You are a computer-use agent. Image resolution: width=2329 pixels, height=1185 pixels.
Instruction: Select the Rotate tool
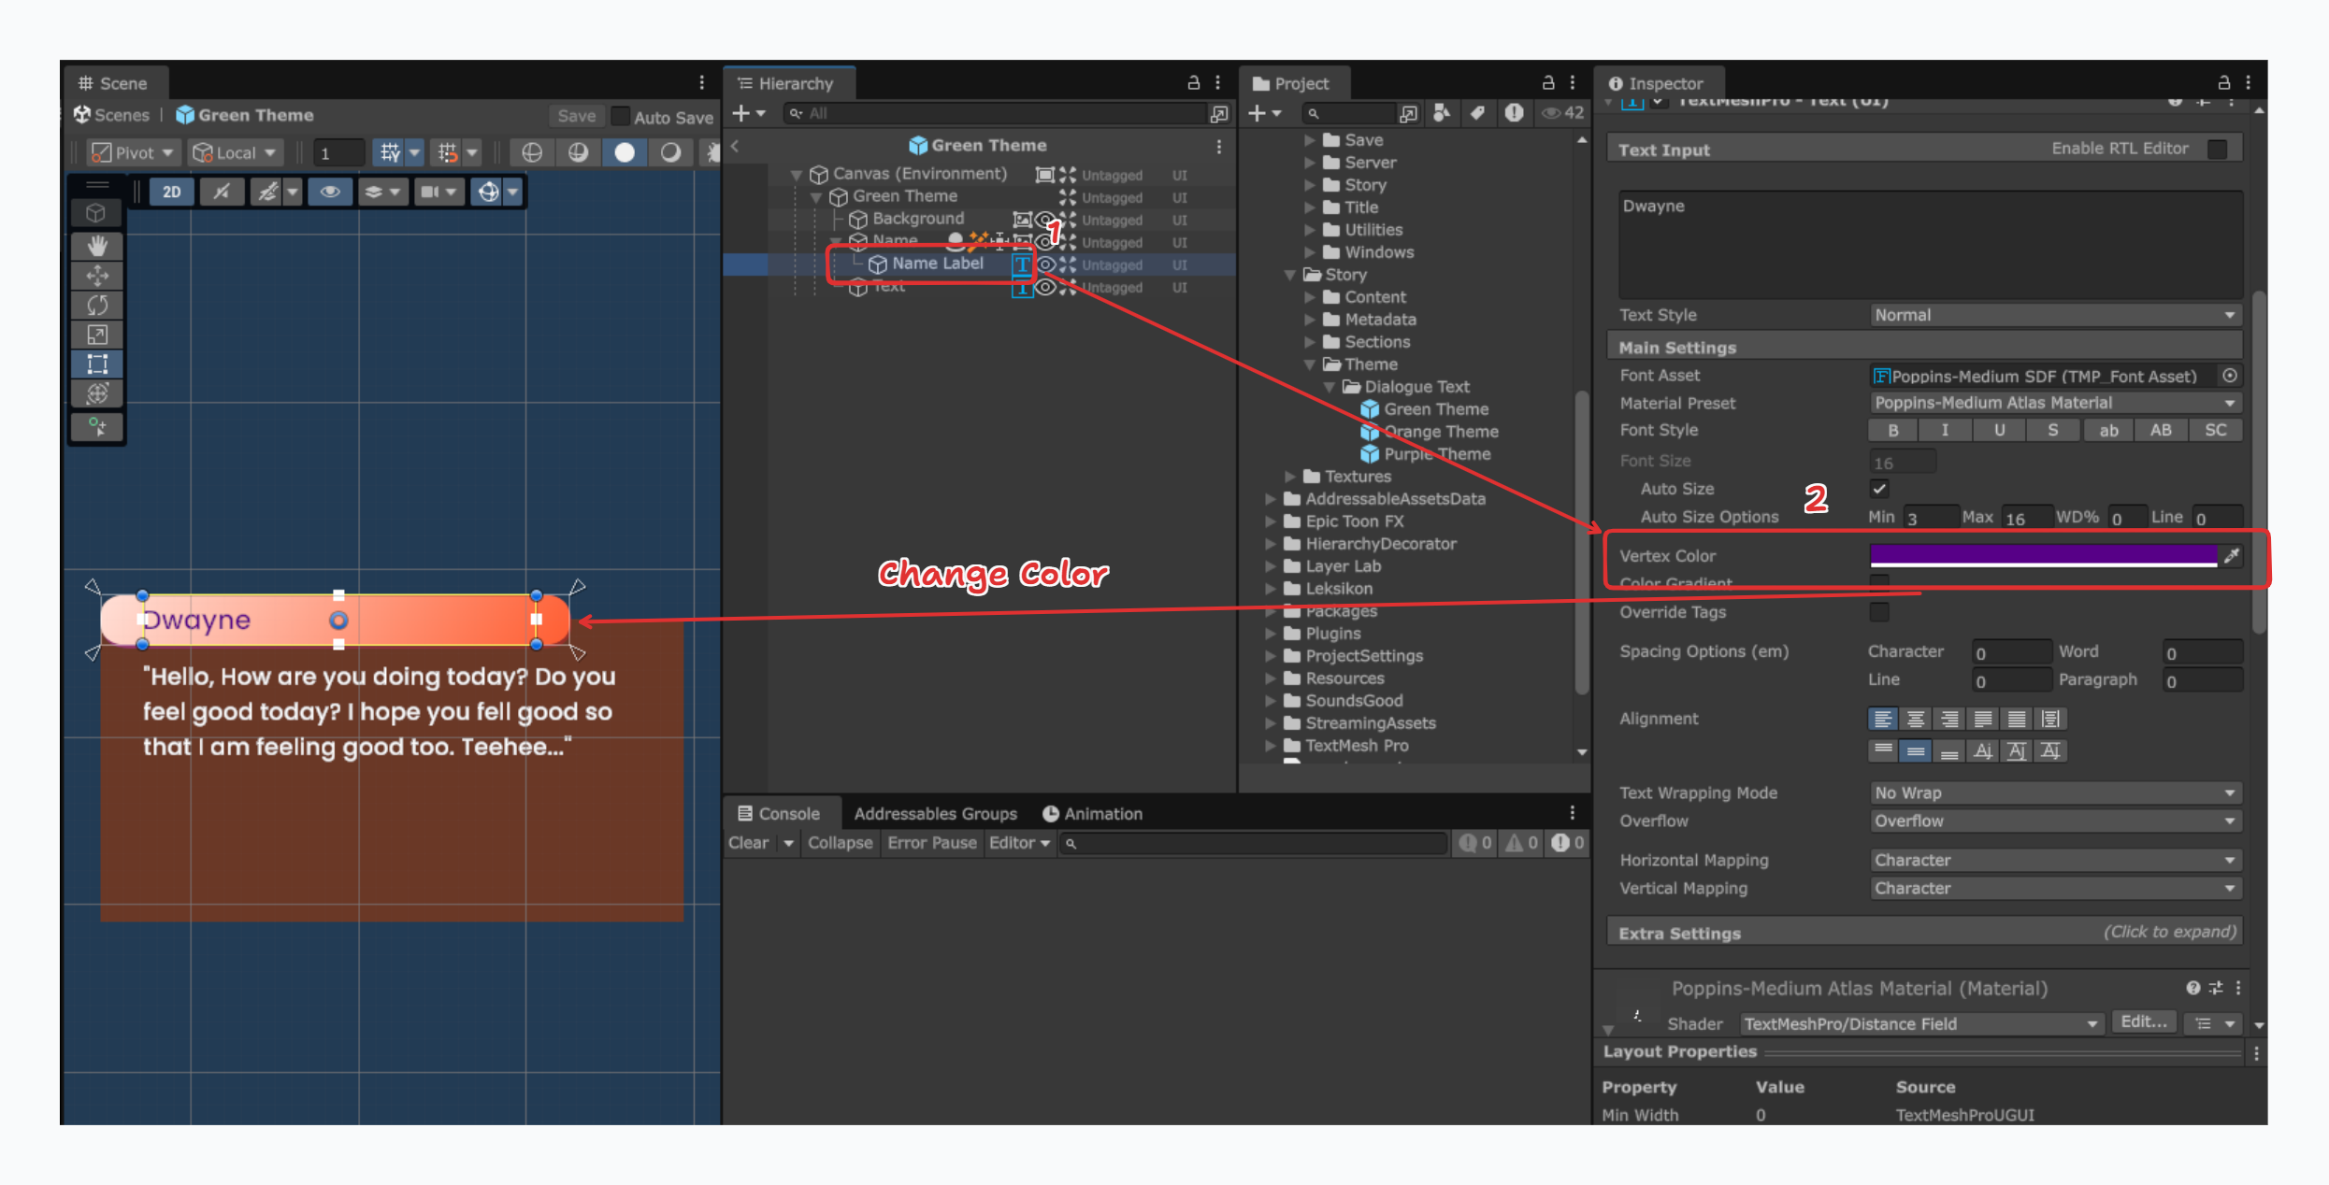(97, 305)
